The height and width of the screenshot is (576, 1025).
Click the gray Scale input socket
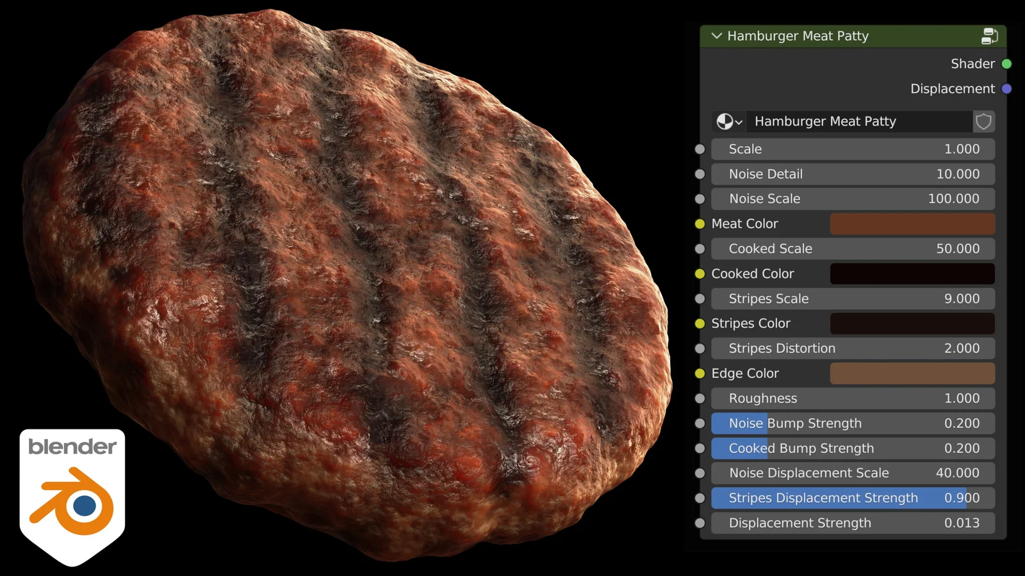[x=699, y=148]
